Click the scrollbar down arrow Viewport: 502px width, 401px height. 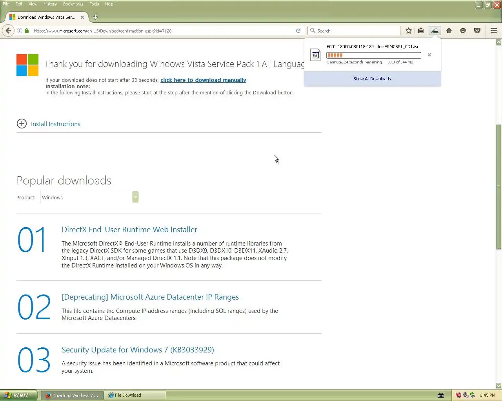[498, 386]
